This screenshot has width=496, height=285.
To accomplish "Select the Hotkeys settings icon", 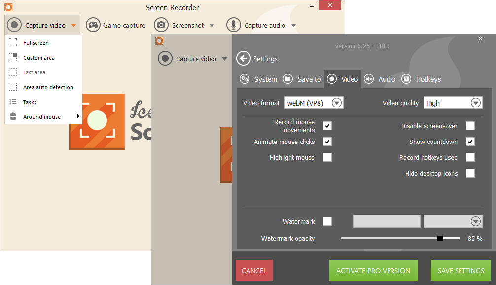I will [406, 79].
